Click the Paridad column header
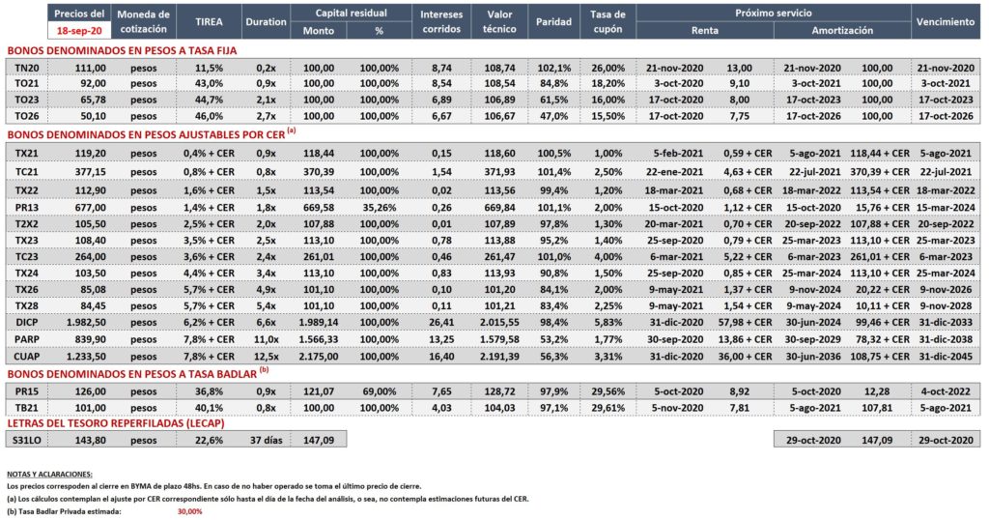Viewport: 989px width, 520px height. click(553, 21)
